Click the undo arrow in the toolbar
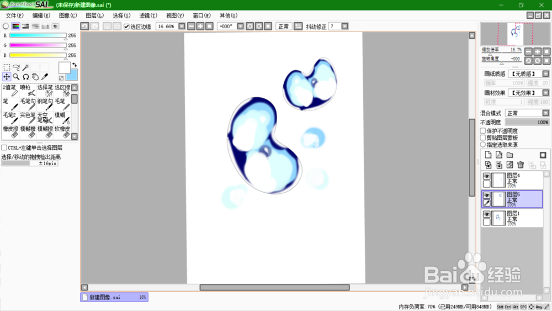552x311 pixels. pyautogui.click(x=85, y=26)
